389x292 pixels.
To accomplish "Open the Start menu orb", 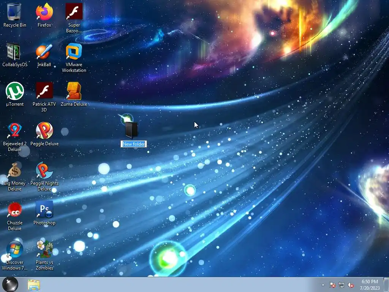I will pos(10,284).
